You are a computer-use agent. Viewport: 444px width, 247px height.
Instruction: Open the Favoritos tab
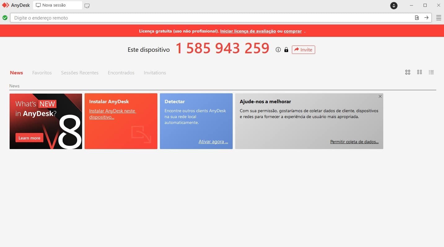(x=42, y=73)
